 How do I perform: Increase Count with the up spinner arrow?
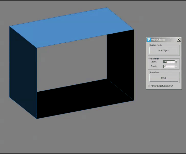(176, 61)
